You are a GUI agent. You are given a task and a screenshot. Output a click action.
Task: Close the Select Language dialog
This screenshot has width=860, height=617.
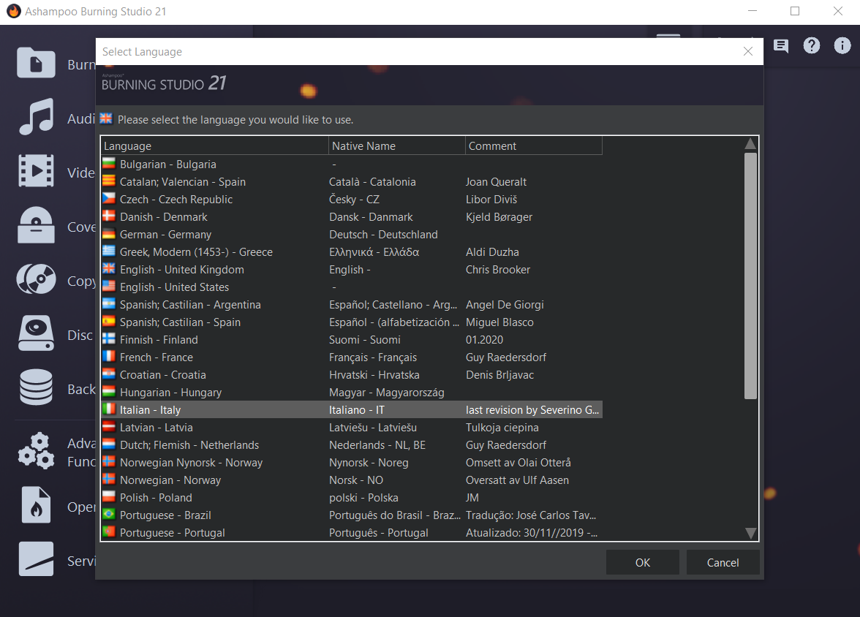point(747,52)
